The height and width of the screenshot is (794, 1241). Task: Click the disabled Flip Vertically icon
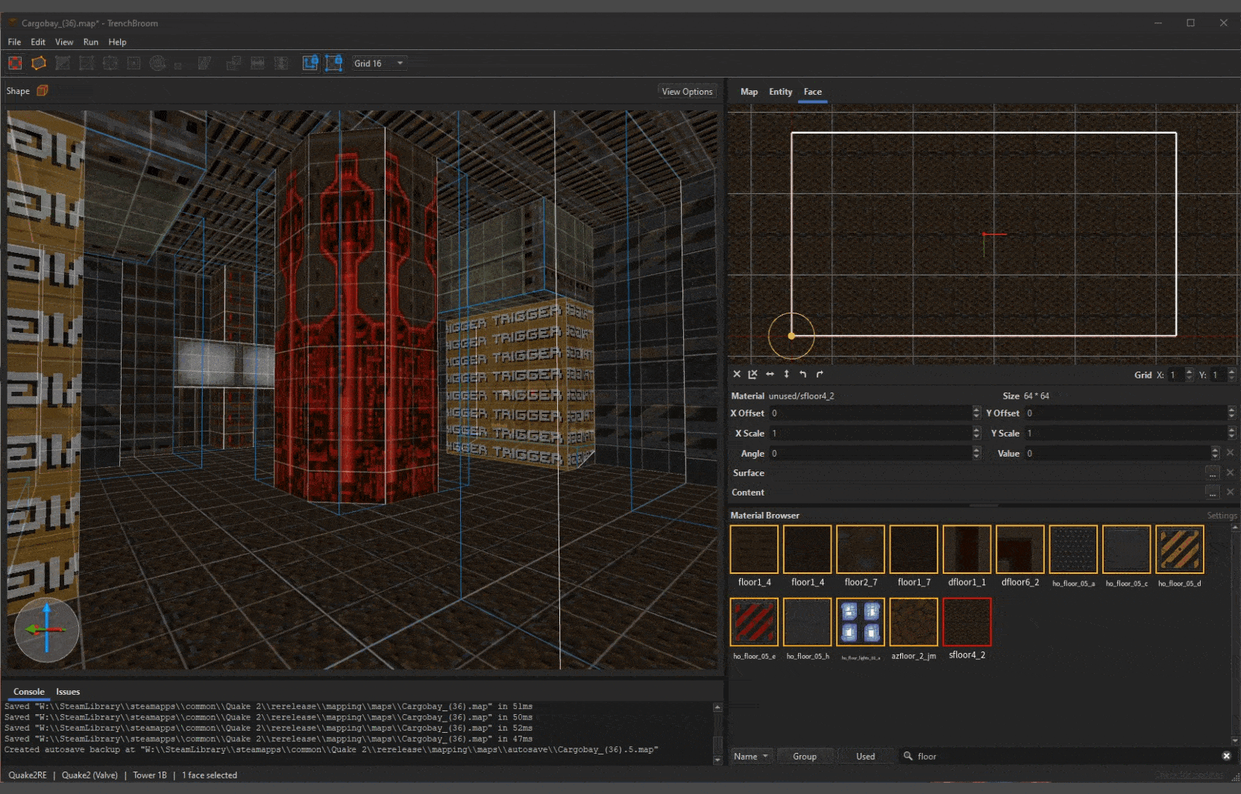click(281, 63)
